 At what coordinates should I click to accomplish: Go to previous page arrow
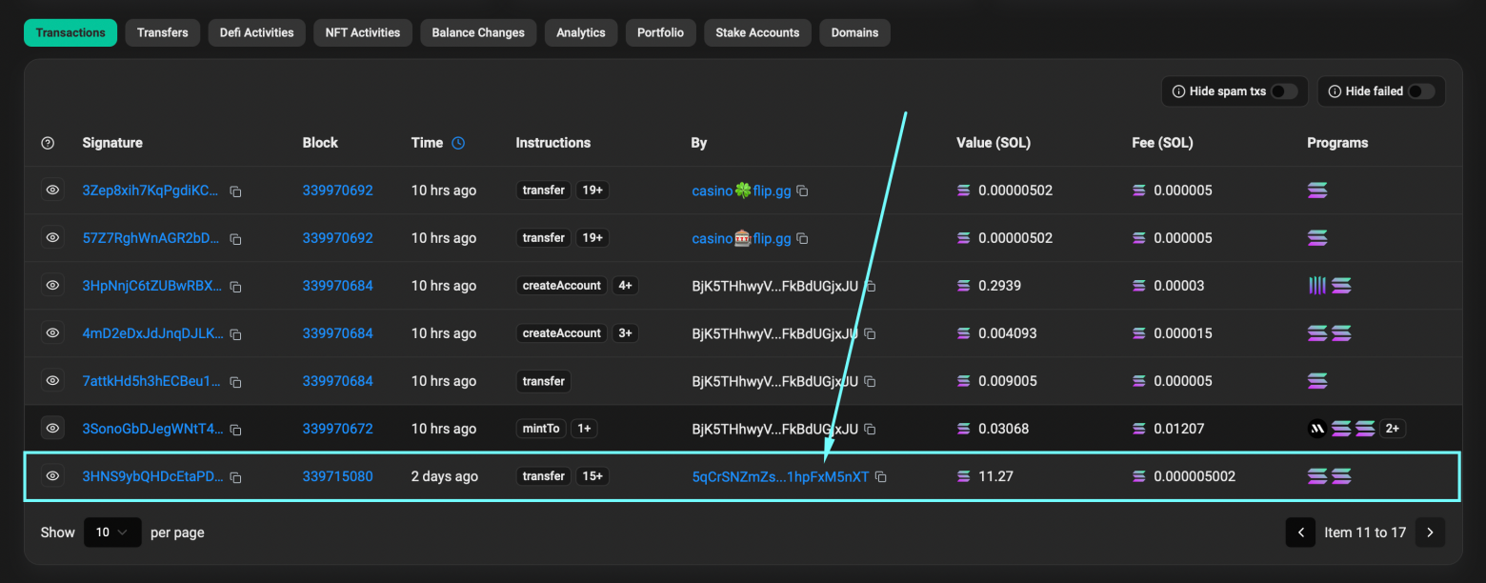pos(1300,533)
